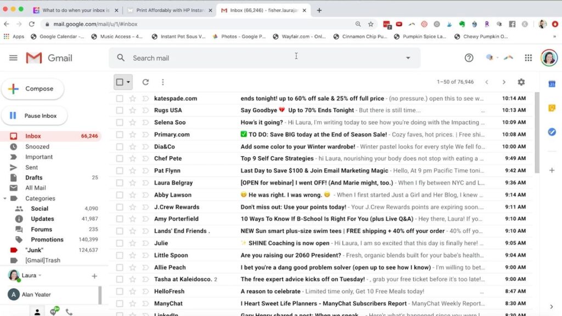562x316 pixels.
Task: Open Google Tasks side panel icon
Action: coord(552,132)
